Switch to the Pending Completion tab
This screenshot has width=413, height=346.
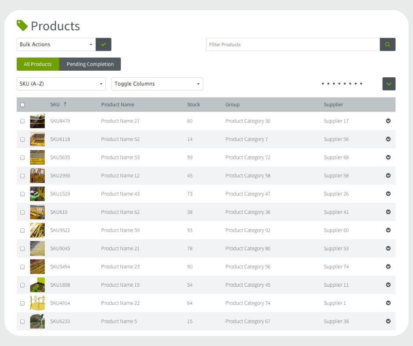pyautogui.click(x=90, y=64)
